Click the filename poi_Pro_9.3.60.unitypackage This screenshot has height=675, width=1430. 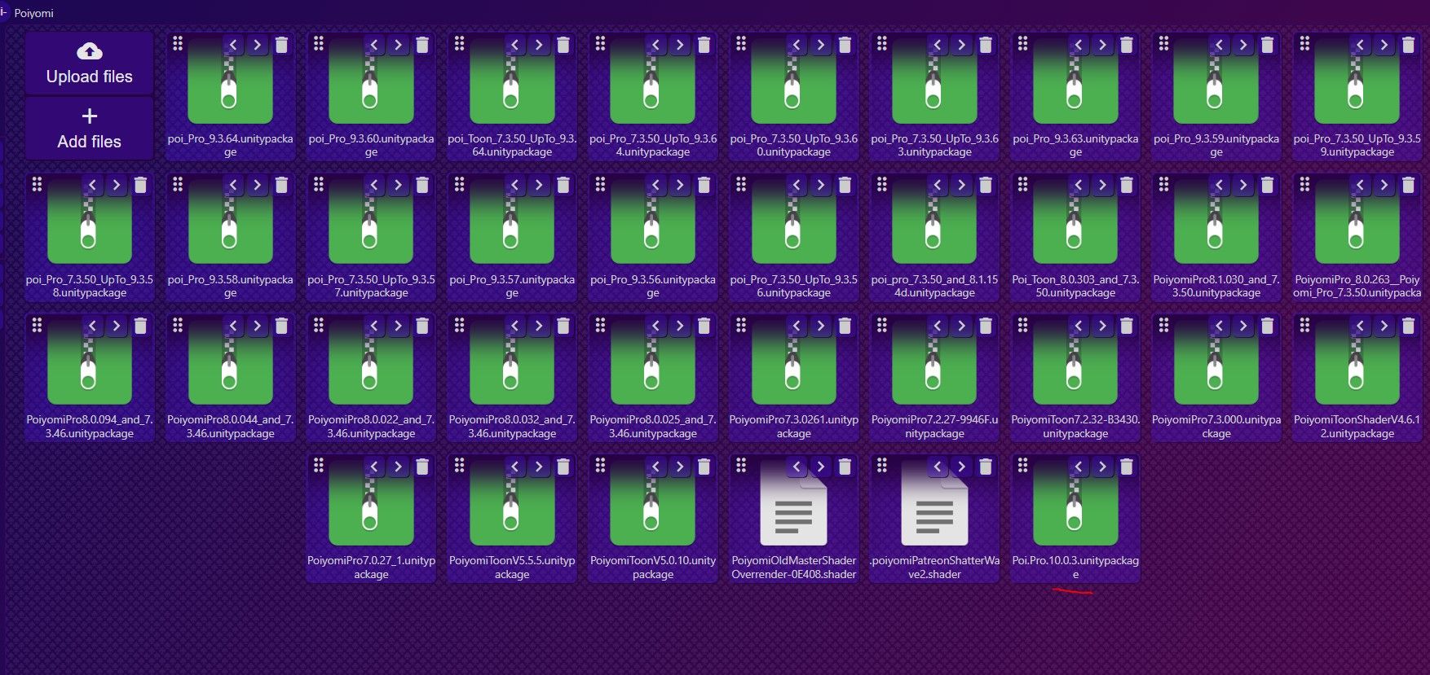[371, 146]
